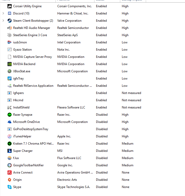Click publisher Nota Inc.
Viewport: 185px width, 196px height.
point(63,50)
